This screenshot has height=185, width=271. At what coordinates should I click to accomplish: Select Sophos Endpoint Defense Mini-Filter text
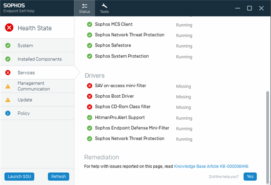click(x=132, y=128)
